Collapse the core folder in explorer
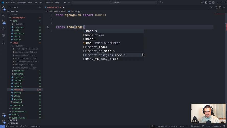The width and height of the screenshot is (227, 128). click(x=15, y=21)
